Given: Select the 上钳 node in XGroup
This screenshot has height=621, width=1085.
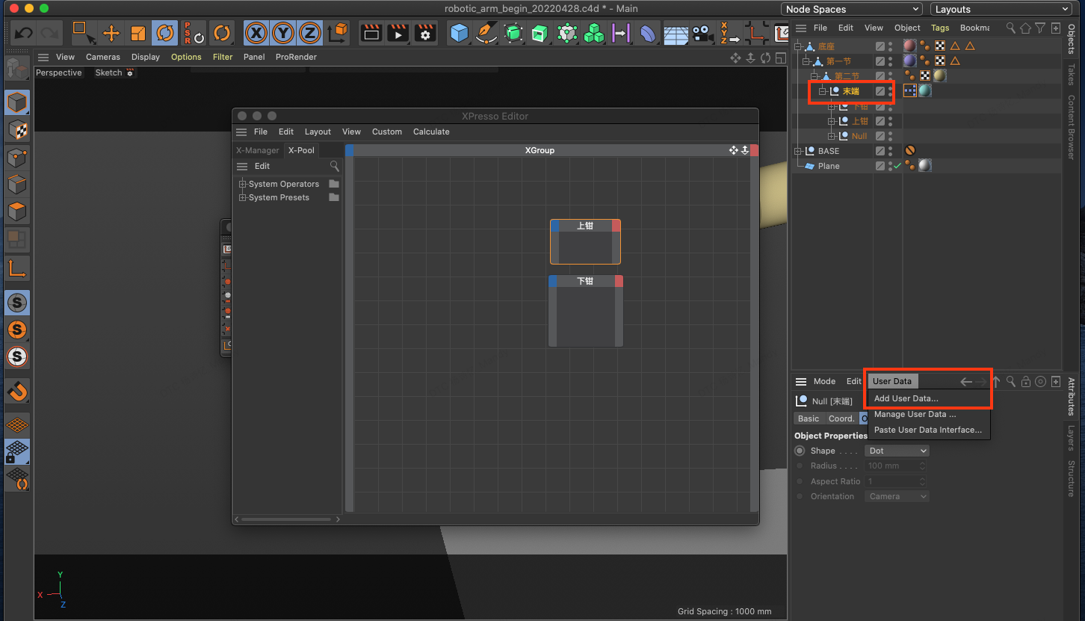Looking at the screenshot, I should click(x=585, y=241).
